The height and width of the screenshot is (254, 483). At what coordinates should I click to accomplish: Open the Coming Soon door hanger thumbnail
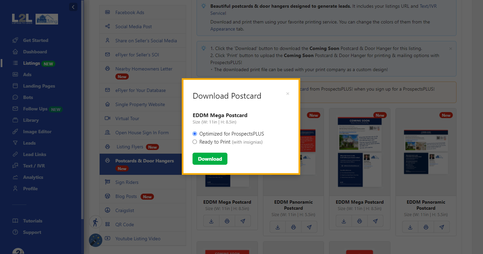pos(360,151)
